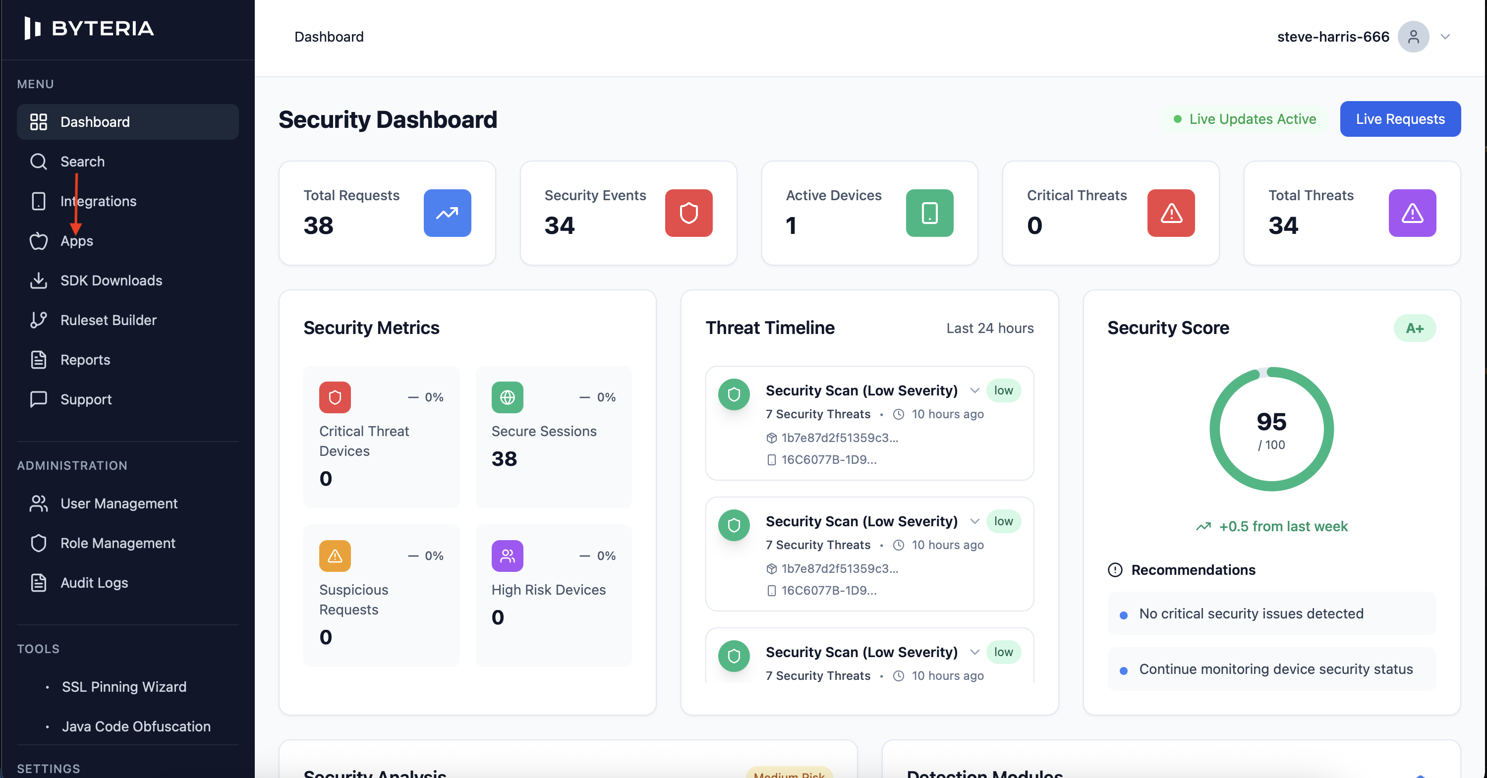This screenshot has height=778, width=1487.
Task: Click the Active Devices phone icon
Action: [929, 213]
